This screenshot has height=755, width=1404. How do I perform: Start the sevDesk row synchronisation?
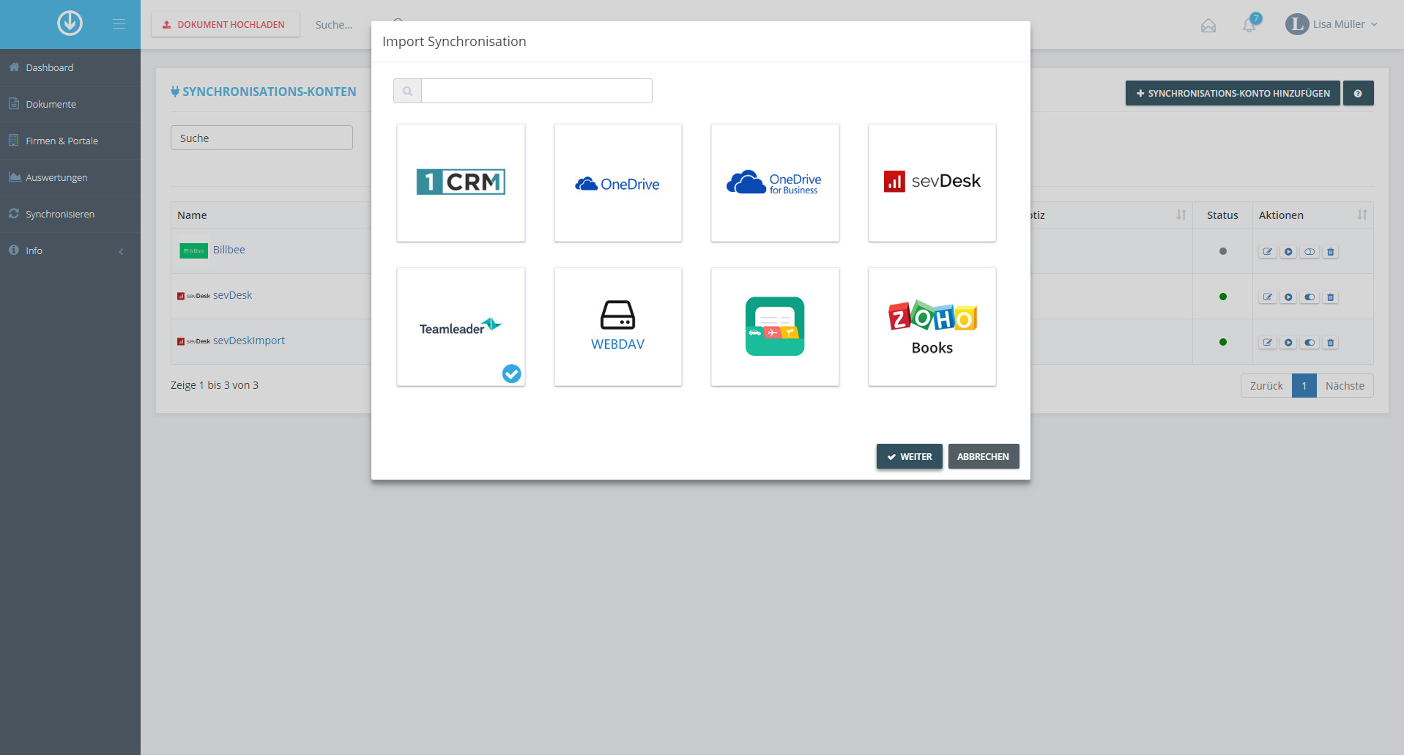[x=1288, y=297]
